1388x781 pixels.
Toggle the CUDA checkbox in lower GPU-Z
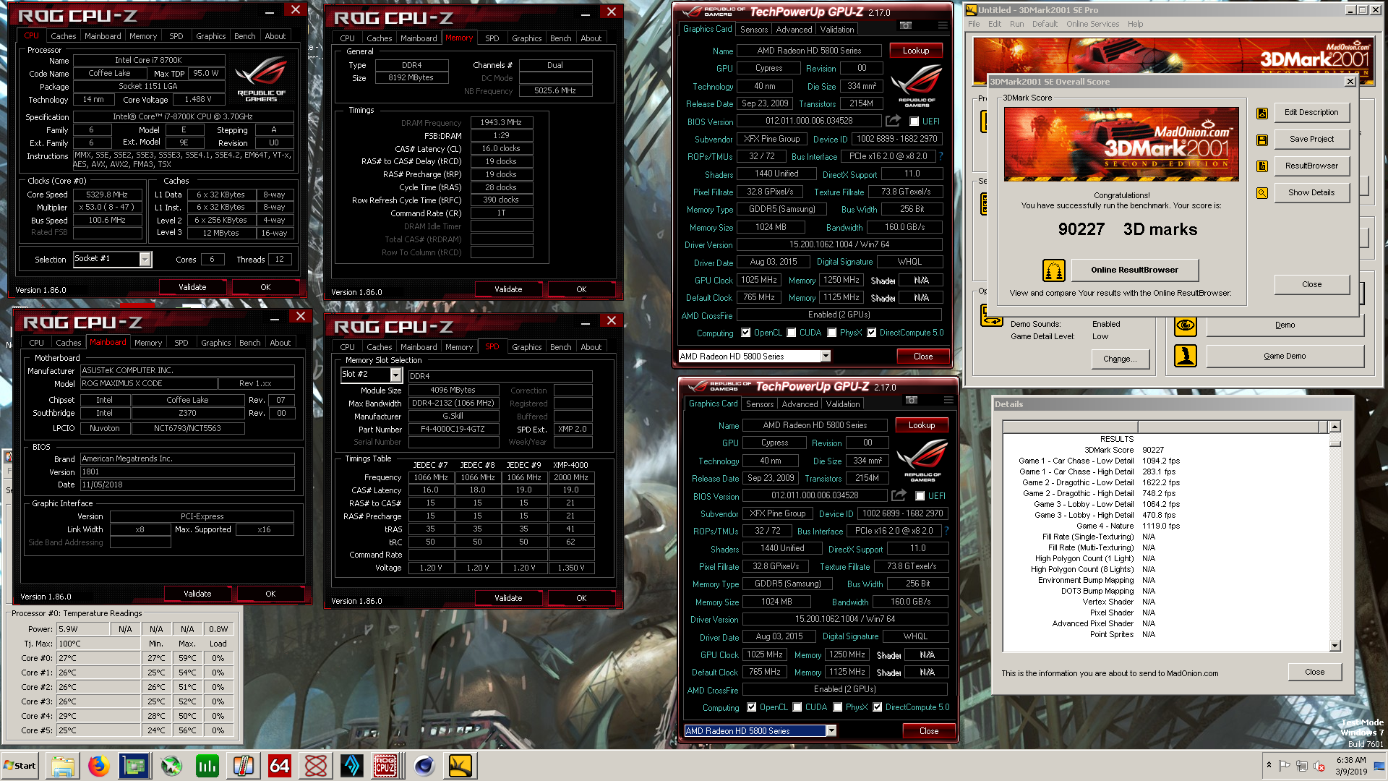pos(797,707)
